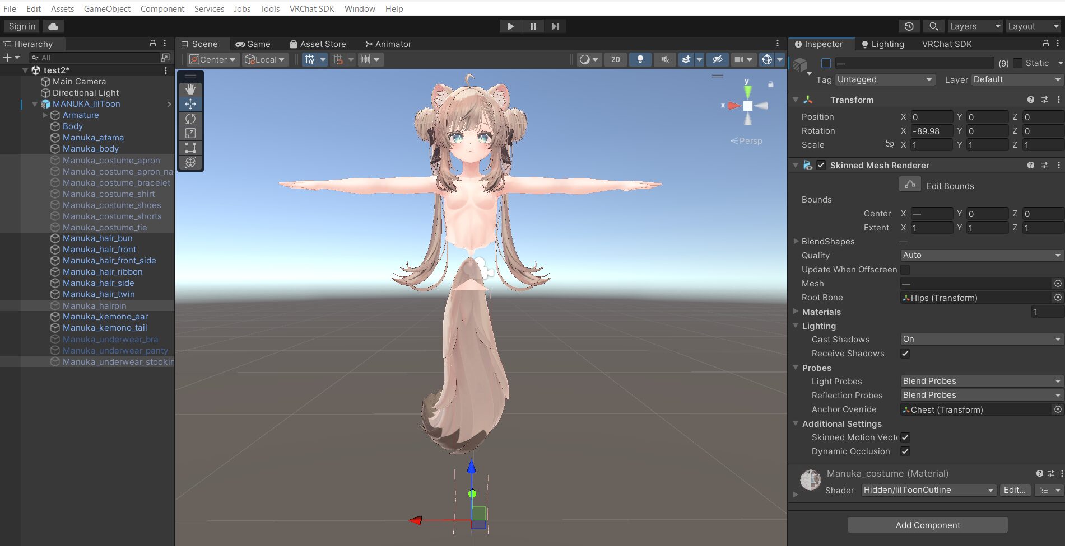Open the Cast Shadows dropdown

pyautogui.click(x=980, y=339)
